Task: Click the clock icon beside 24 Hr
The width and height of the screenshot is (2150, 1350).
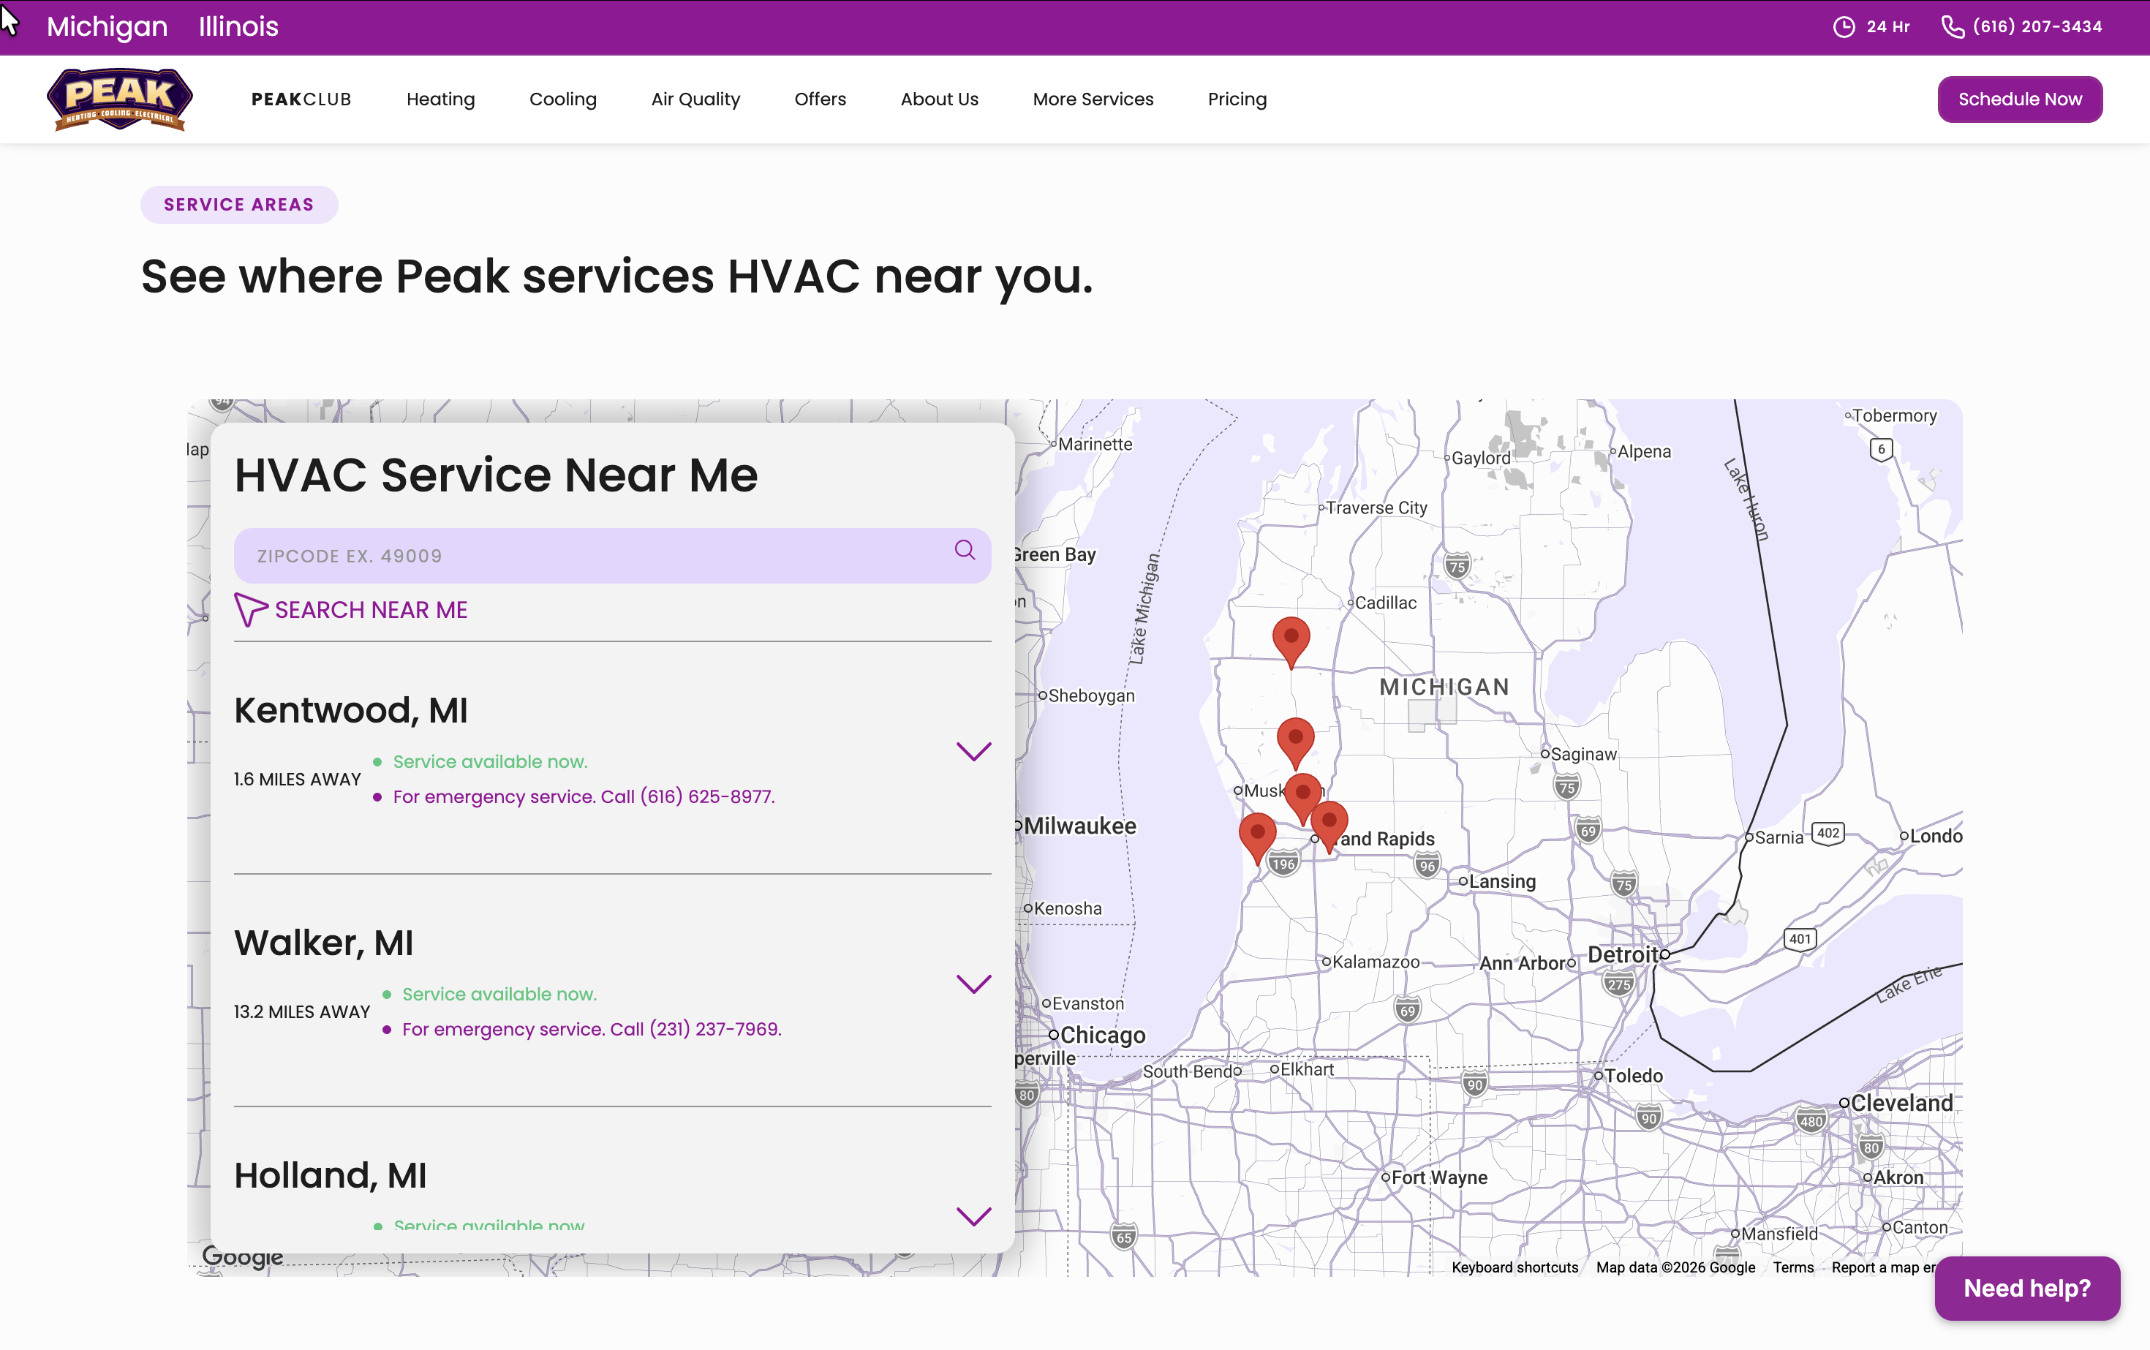Action: click(1844, 27)
